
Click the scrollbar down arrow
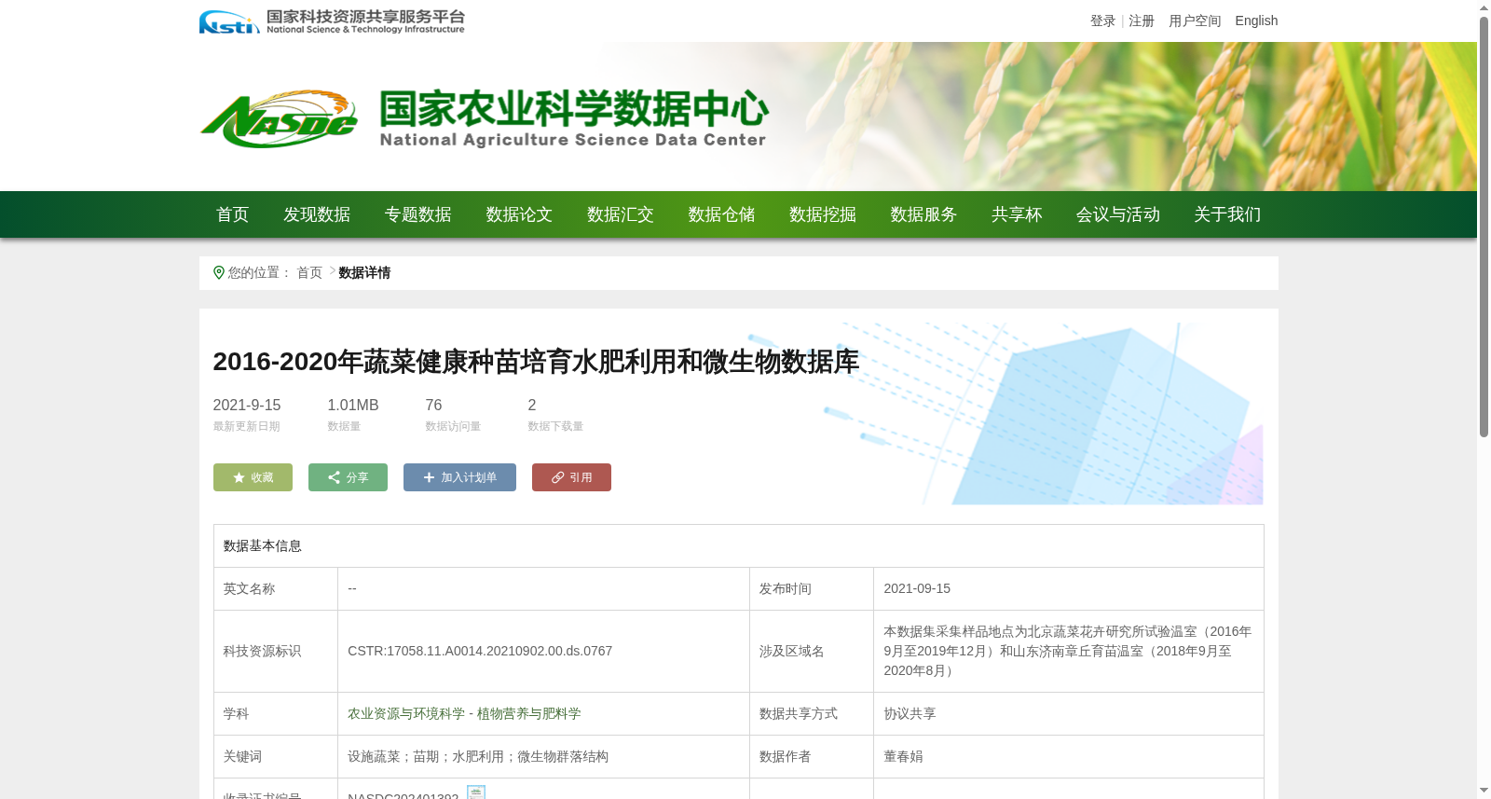click(x=1484, y=791)
